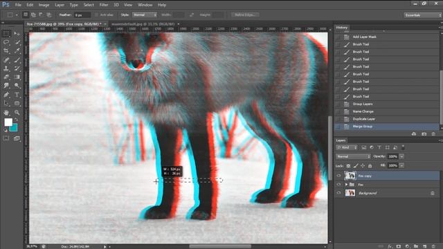
Task: Add a layer style with fx icon
Action: 390,246
